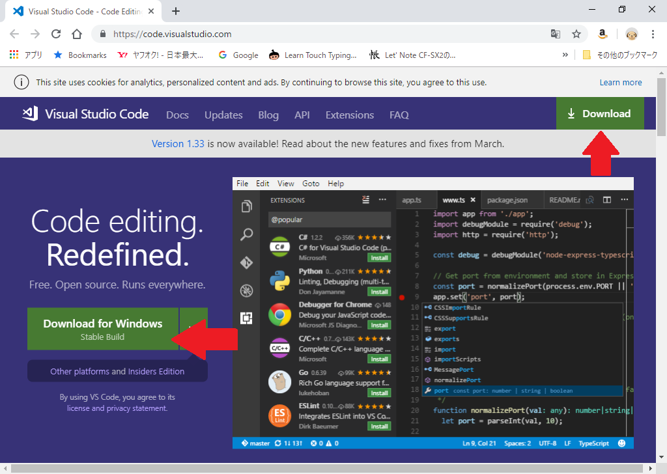Click the translate page icon
Image resolution: width=667 pixels, height=474 pixels.
556,34
